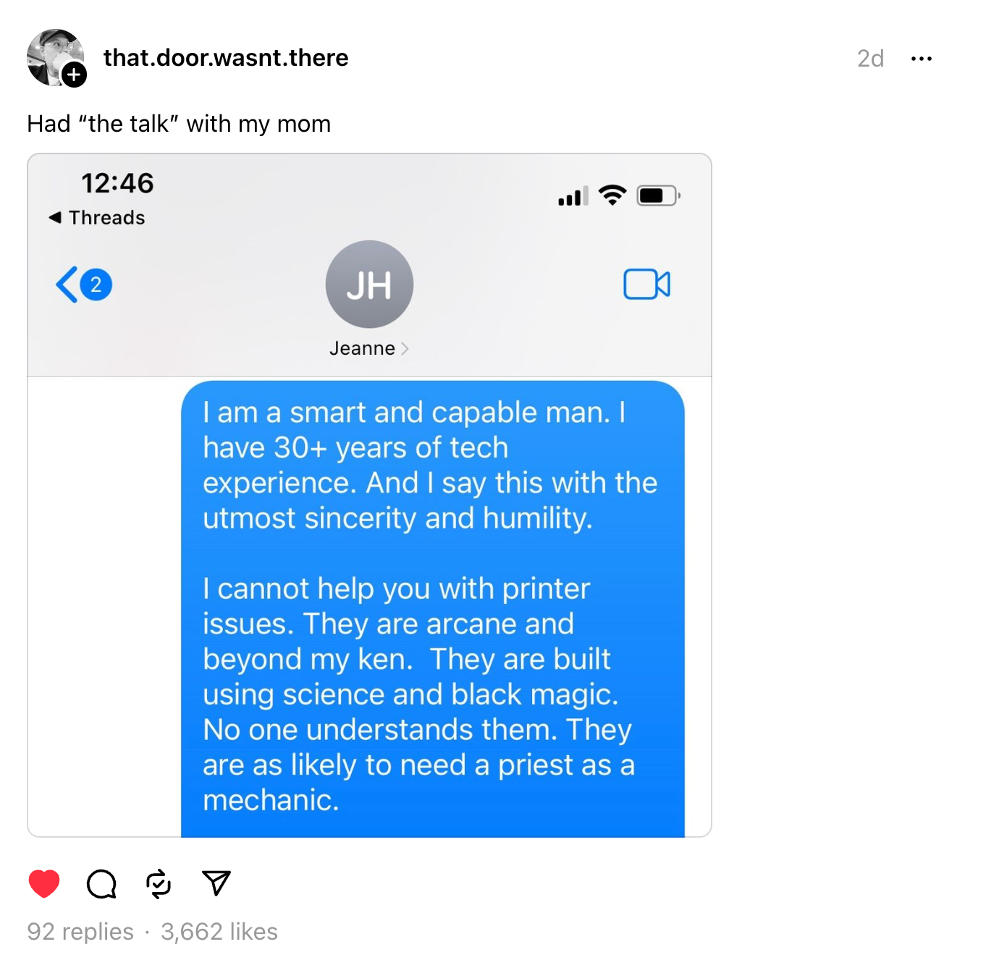Like the post with the heart icon
Image resolution: width=986 pixels, height=960 pixels.
click(44, 883)
